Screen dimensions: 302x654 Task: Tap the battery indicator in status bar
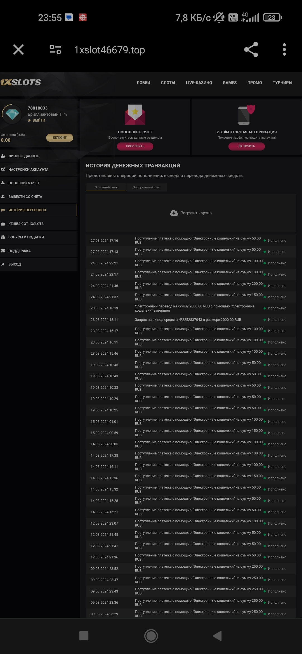(272, 18)
